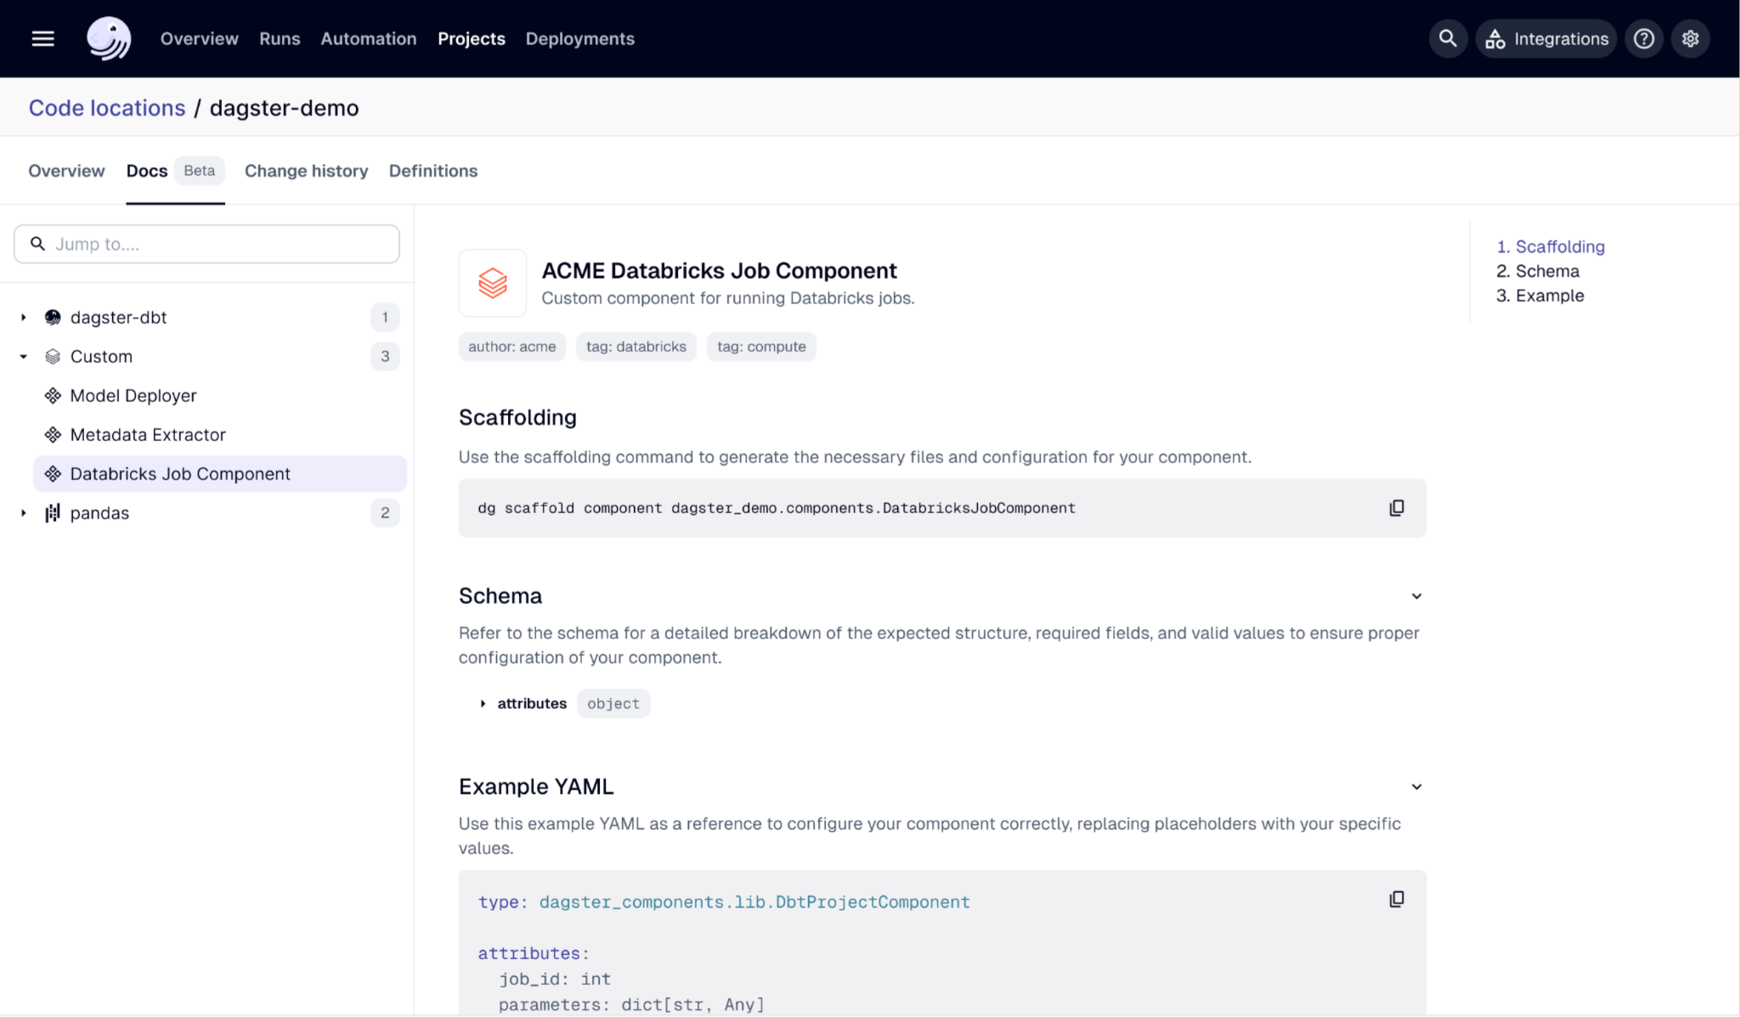
Task: Expand the attributes object disclosure triangle
Action: tap(483, 703)
